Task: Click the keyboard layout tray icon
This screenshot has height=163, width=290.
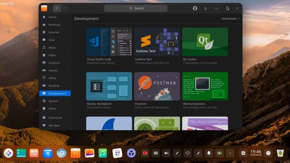Action: pos(156,153)
